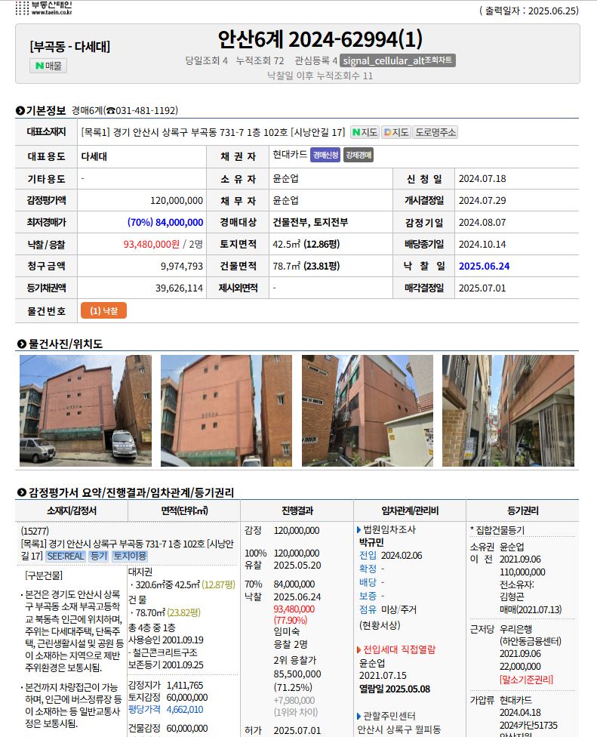
Task: Click the 최저경매가 (70%) 84,000,000 value
Action: point(165,222)
